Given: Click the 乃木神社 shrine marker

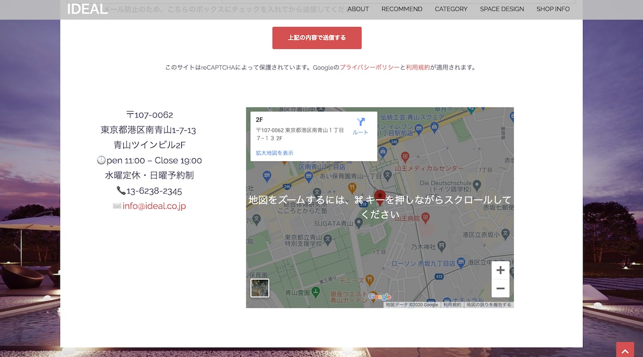Looking at the screenshot, I should point(441,246).
